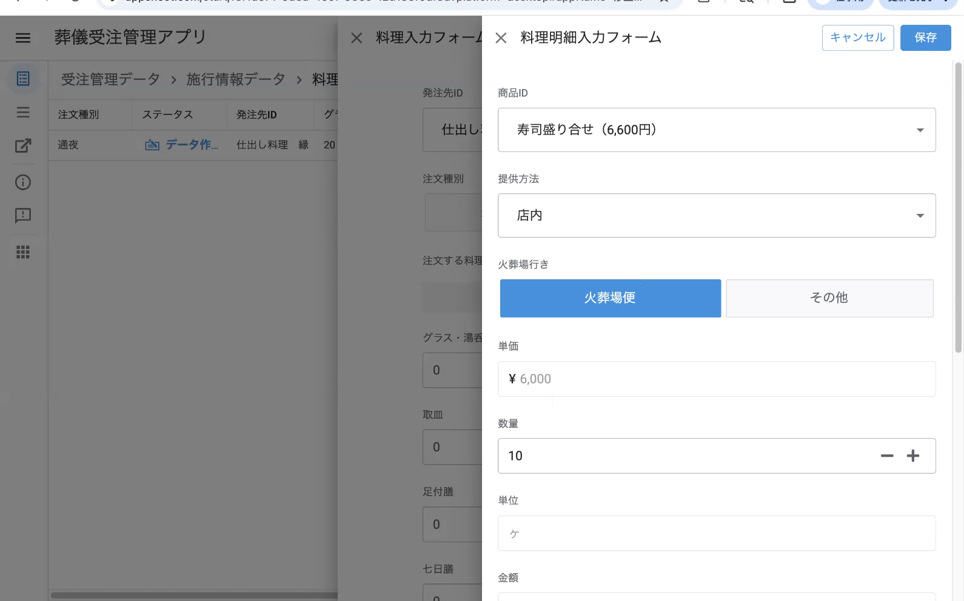Click the 単位 input field

[x=717, y=533]
